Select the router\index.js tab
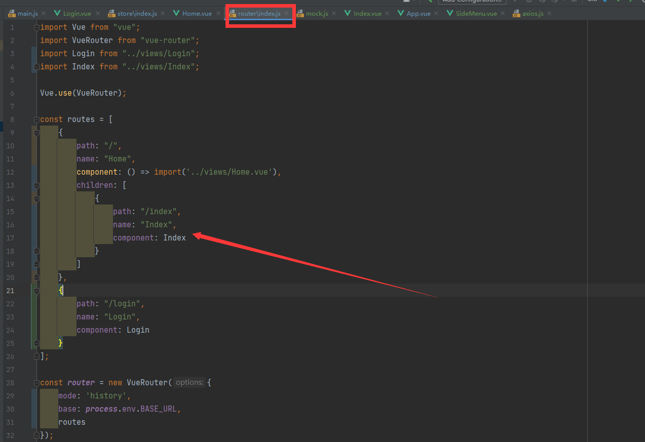 pos(259,13)
